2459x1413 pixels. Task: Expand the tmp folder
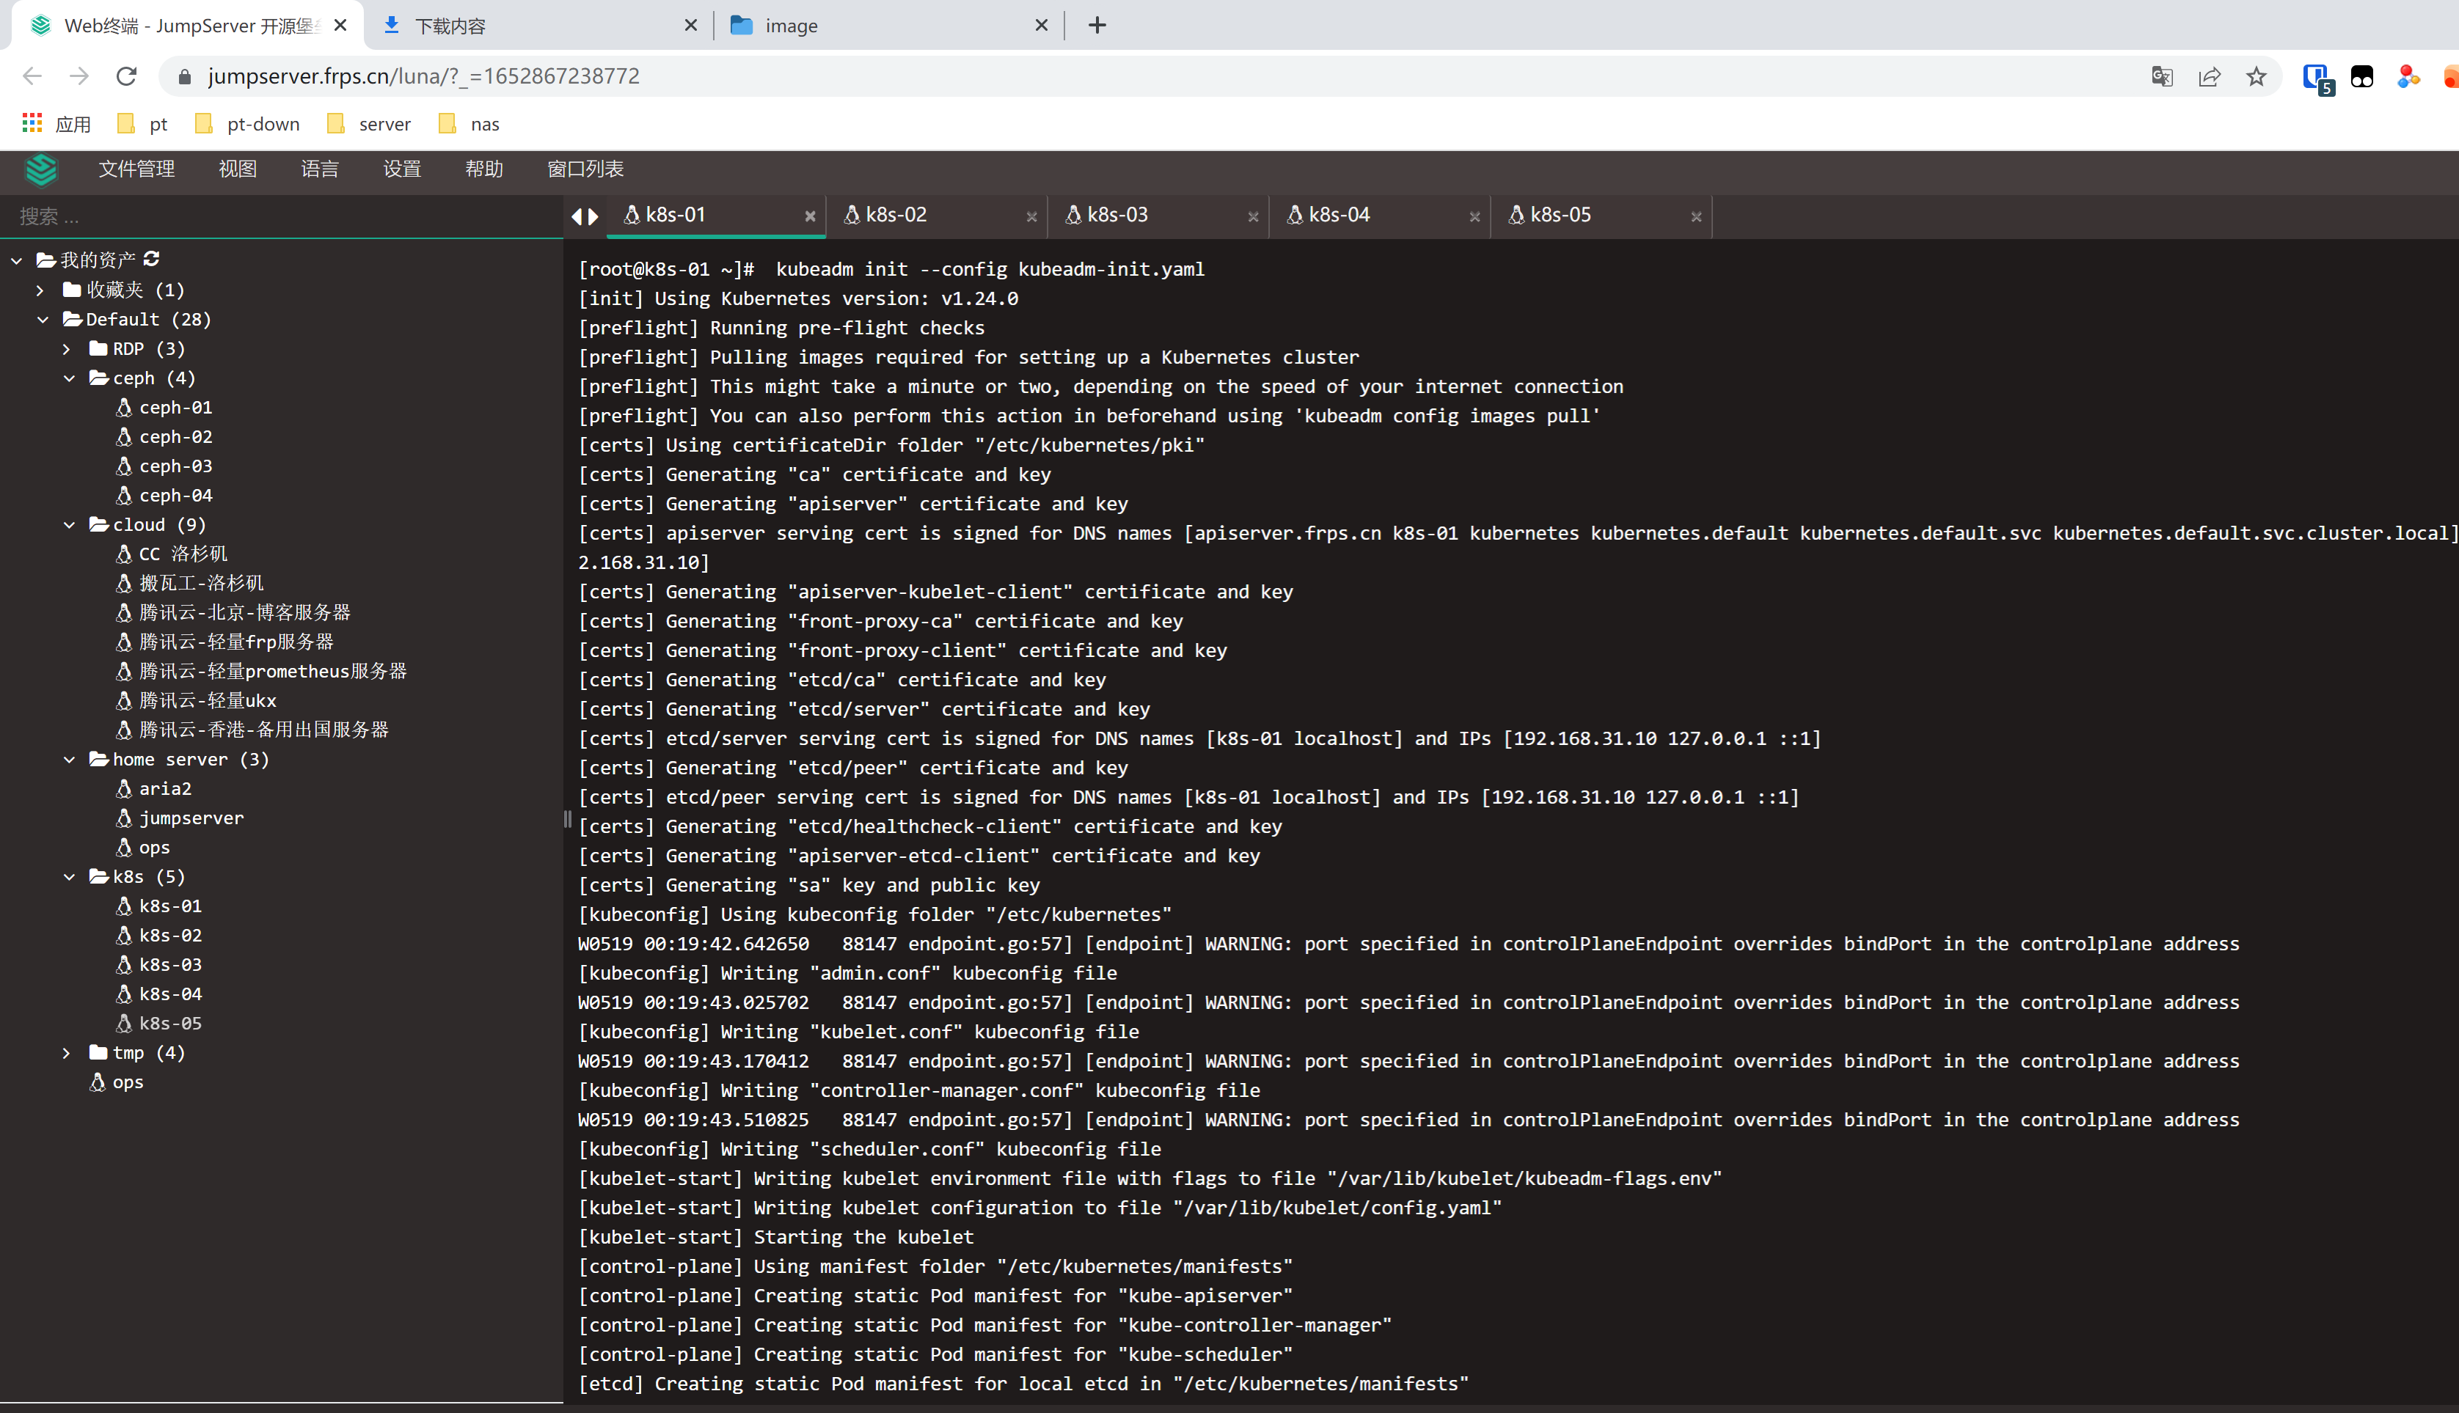(x=67, y=1052)
